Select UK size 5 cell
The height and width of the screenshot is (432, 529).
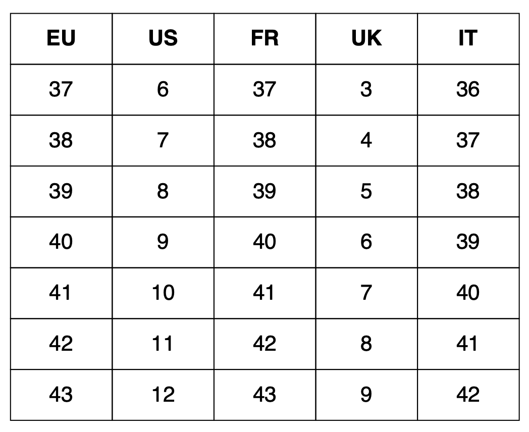(367, 192)
